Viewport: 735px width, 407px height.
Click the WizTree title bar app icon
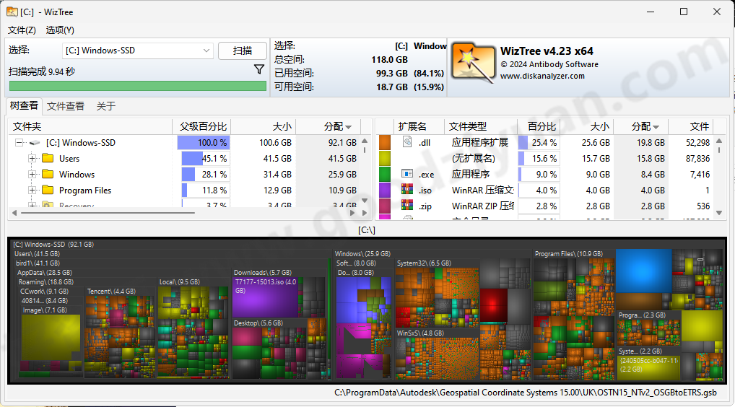pyautogui.click(x=12, y=12)
